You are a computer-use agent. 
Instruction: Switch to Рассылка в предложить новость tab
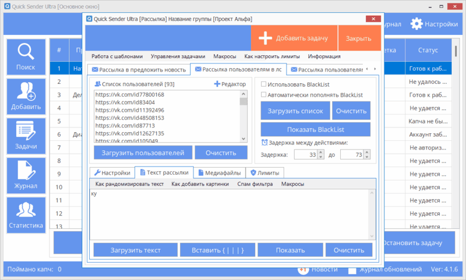pyautogui.click(x=139, y=69)
